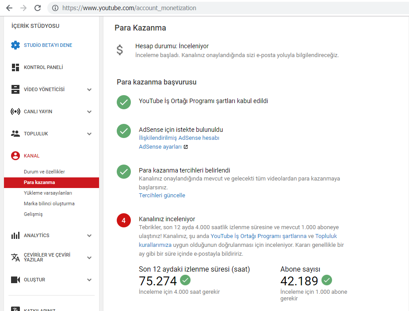Image resolution: width=409 pixels, height=311 pixels.
Task: Expand the Video Yöneticisi chevron
Action: click(89, 89)
